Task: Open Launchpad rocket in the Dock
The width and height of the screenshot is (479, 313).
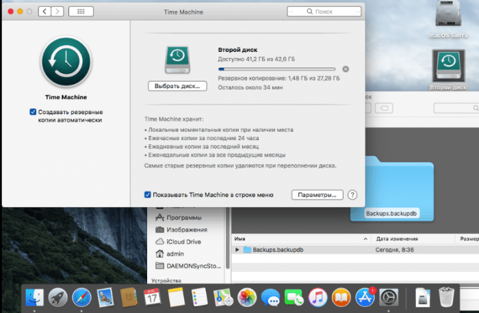Action: coord(58,297)
